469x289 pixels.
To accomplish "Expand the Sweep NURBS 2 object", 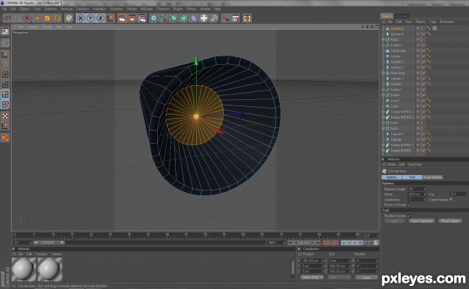I will coord(384,117).
